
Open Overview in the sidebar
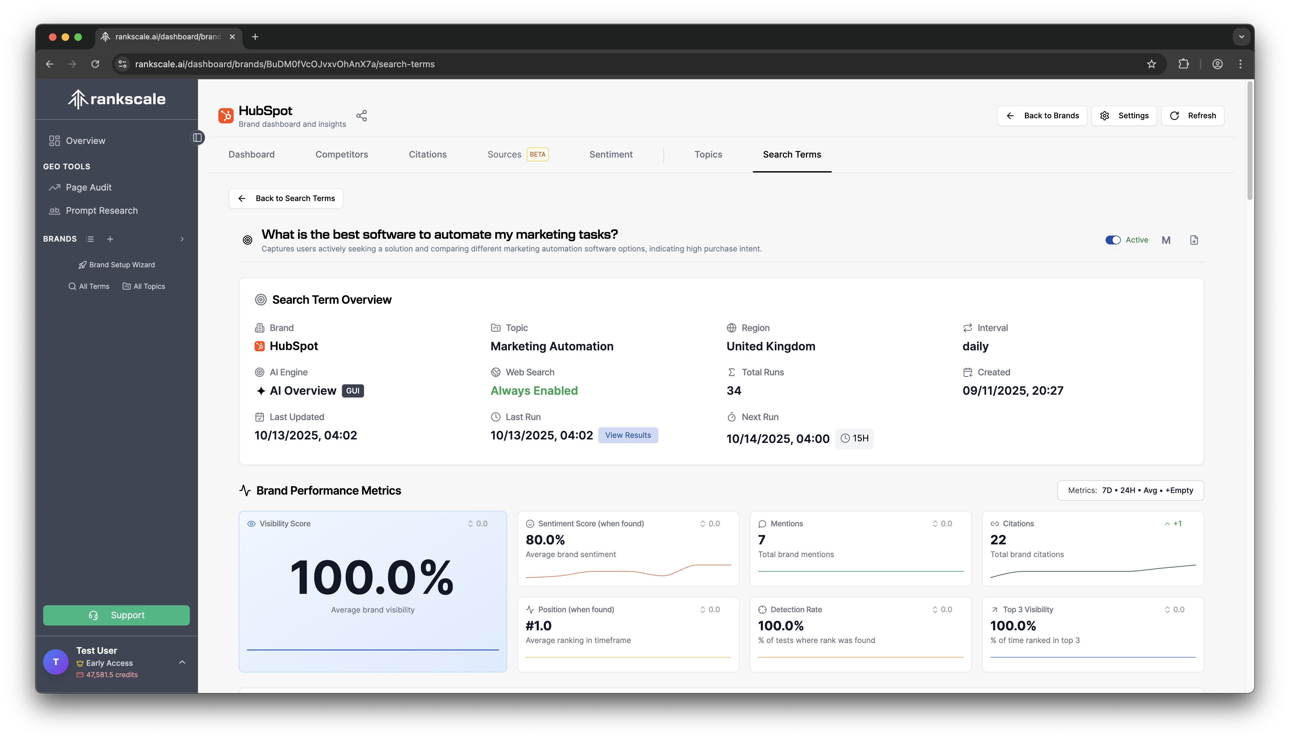[85, 141]
